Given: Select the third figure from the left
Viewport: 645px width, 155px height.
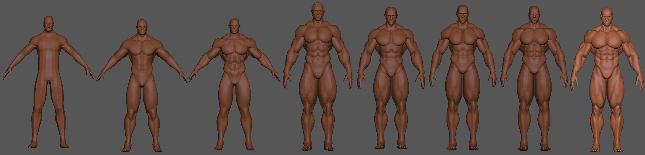Looking at the screenshot, I should tap(234, 84).
